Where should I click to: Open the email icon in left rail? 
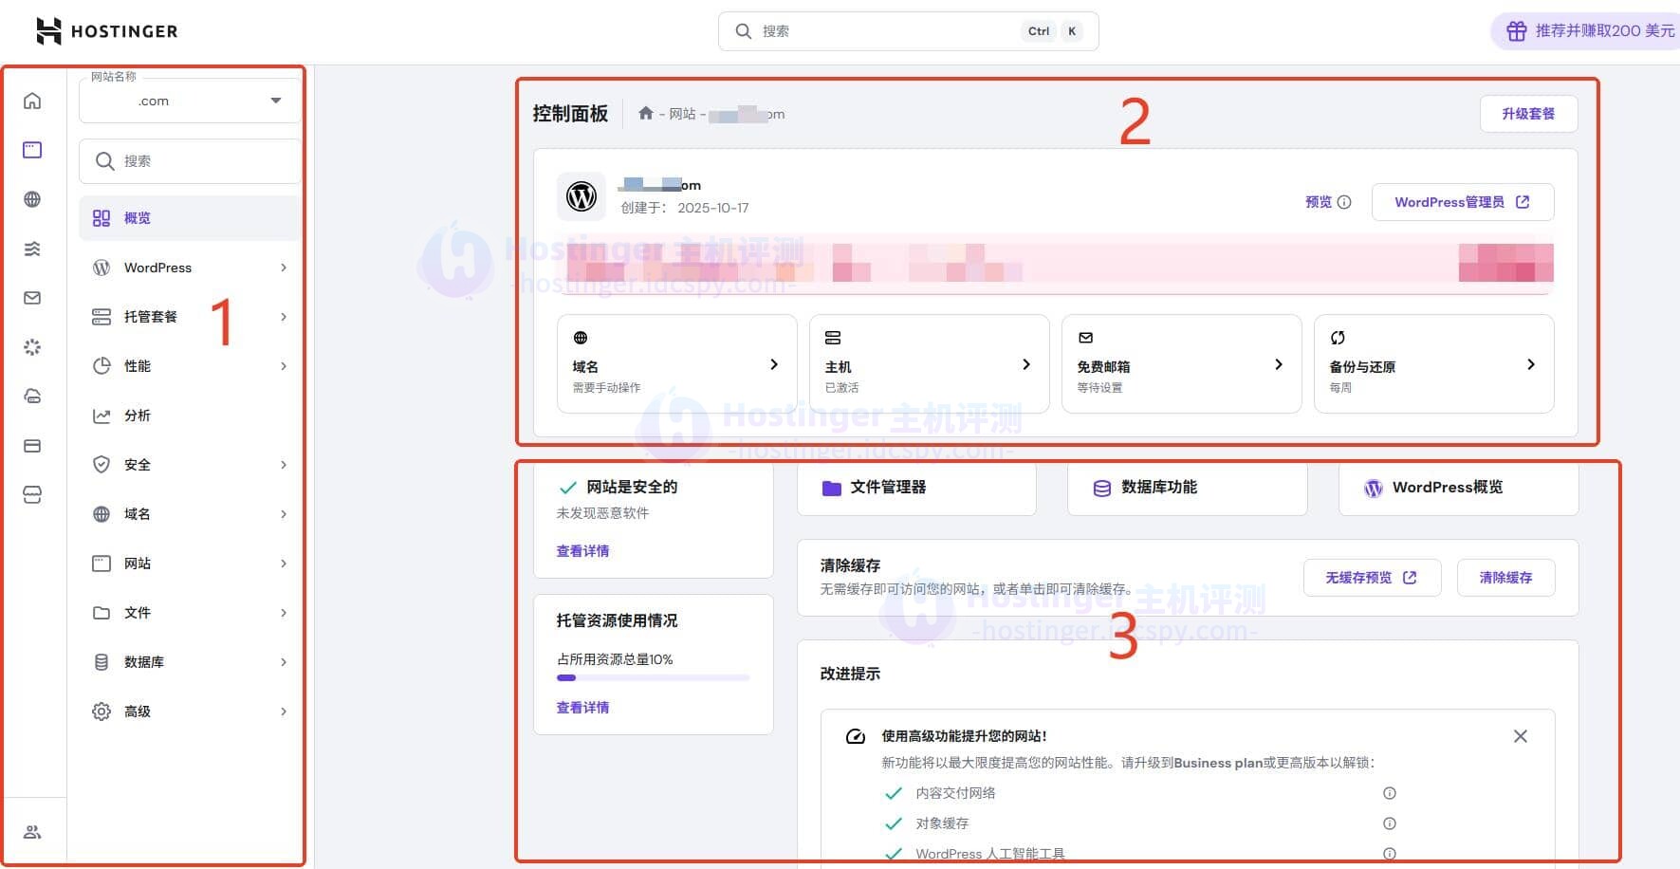[32, 298]
